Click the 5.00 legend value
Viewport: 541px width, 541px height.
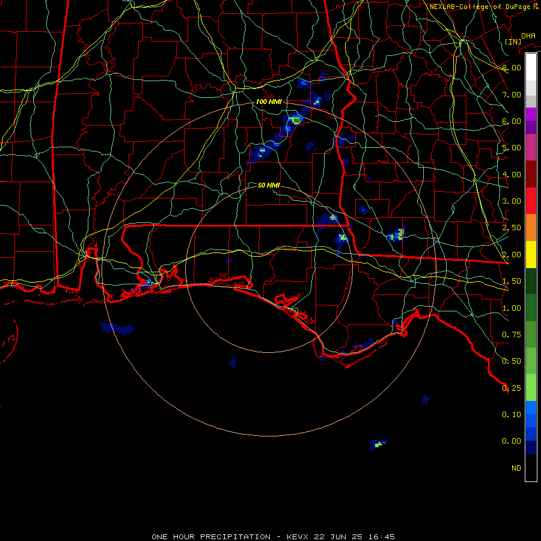click(x=512, y=148)
